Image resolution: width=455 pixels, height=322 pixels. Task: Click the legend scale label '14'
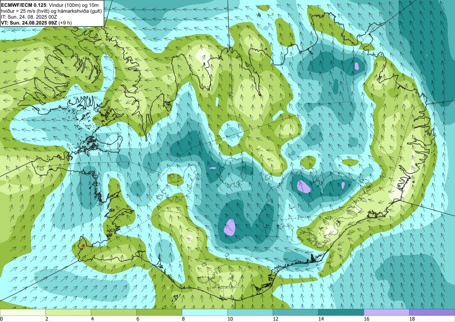click(321, 319)
